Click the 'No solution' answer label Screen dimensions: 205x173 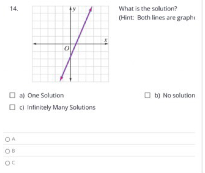pyautogui.click(x=179, y=95)
